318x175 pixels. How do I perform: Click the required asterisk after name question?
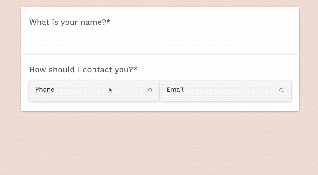tap(108, 22)
